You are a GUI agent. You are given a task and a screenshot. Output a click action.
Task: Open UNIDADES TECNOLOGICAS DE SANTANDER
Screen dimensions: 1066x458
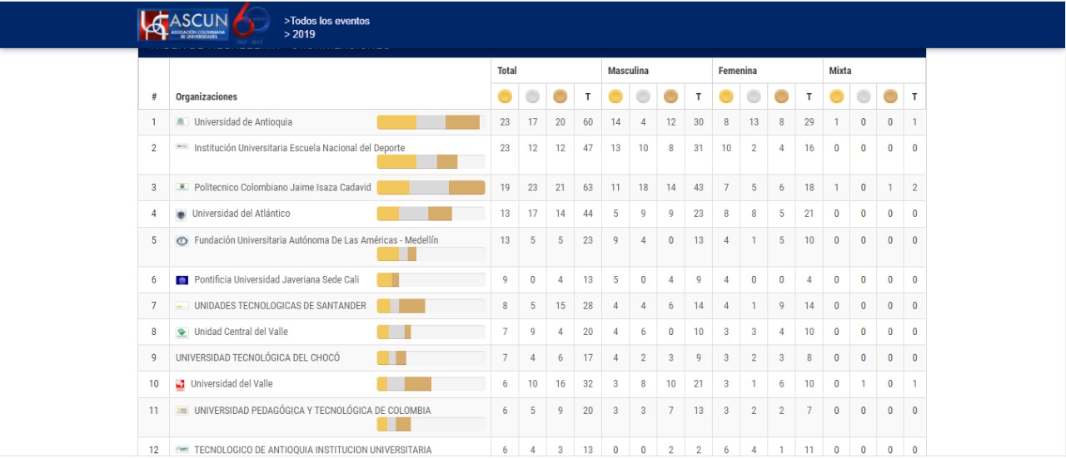coord(280,306)
